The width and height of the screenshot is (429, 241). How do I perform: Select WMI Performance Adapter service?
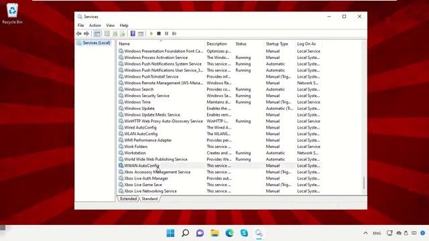[x=219, y=140]
